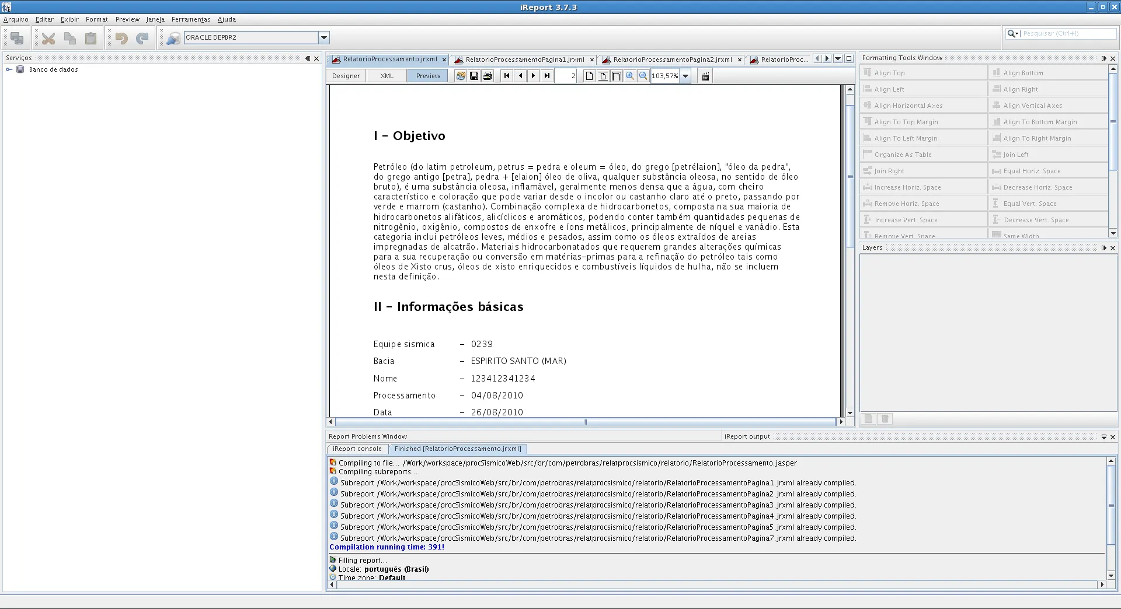Save the previewed report with the floppy icon
Screen dimensions: 1121x609
(x=474, y=76)
